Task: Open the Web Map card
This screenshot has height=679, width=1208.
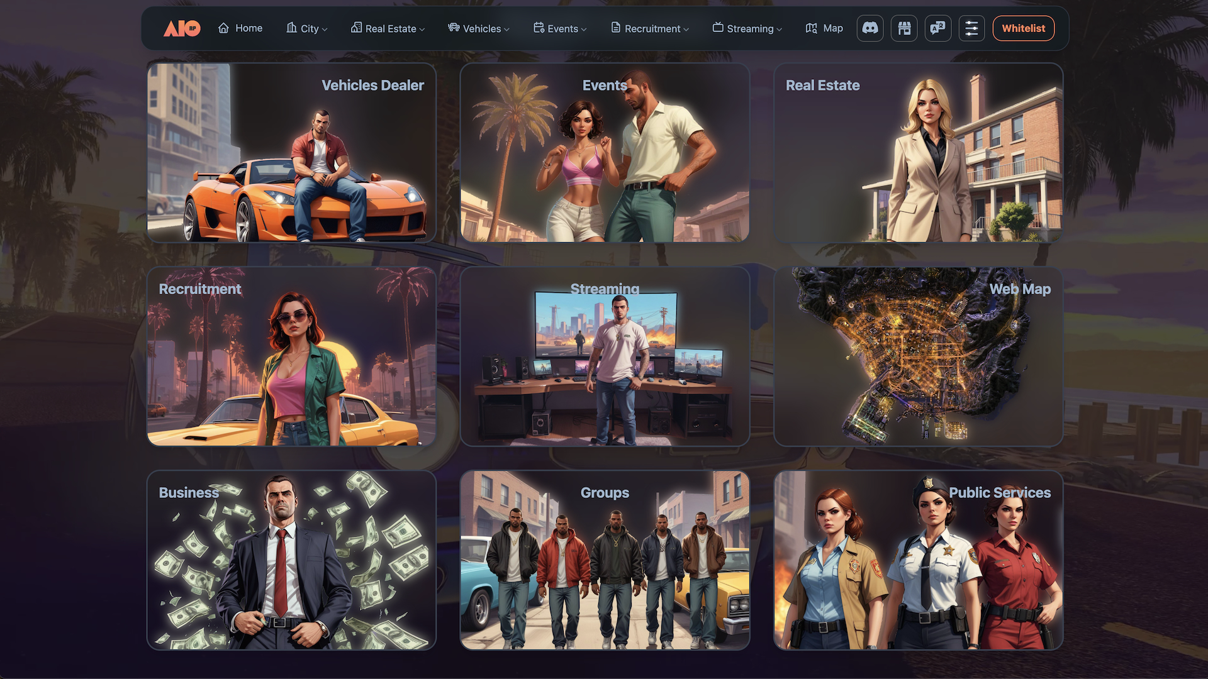Action: 918,356
